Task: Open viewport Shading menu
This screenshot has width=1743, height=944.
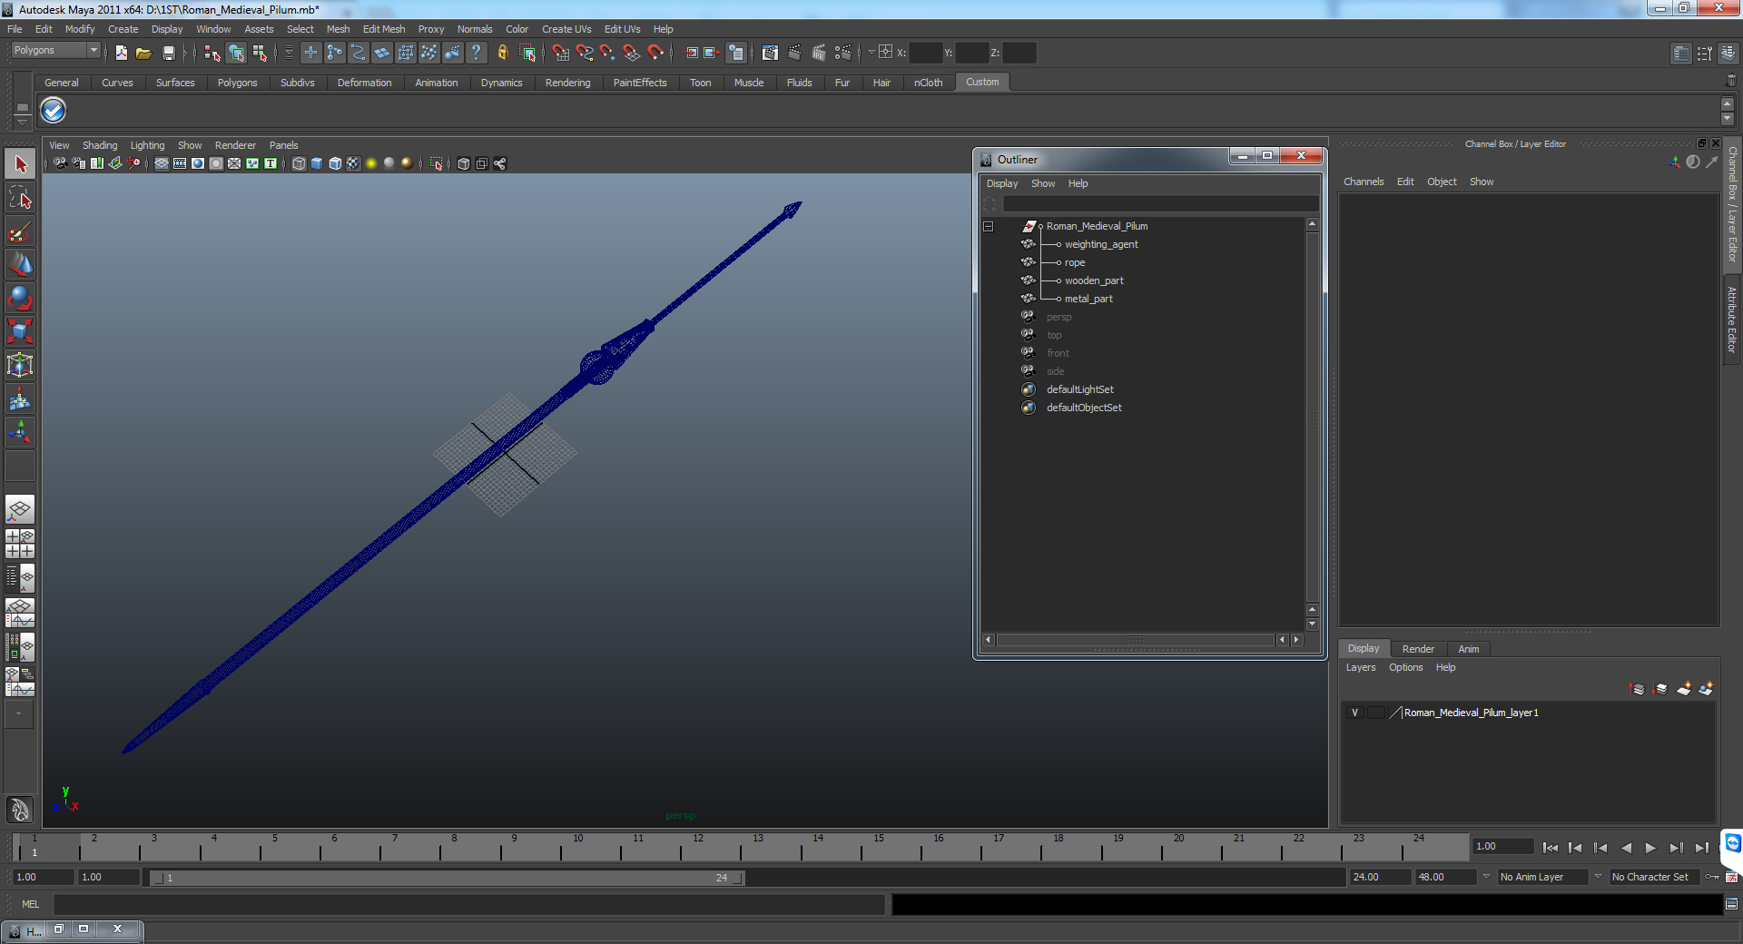Action: click(x=100, y=145)
